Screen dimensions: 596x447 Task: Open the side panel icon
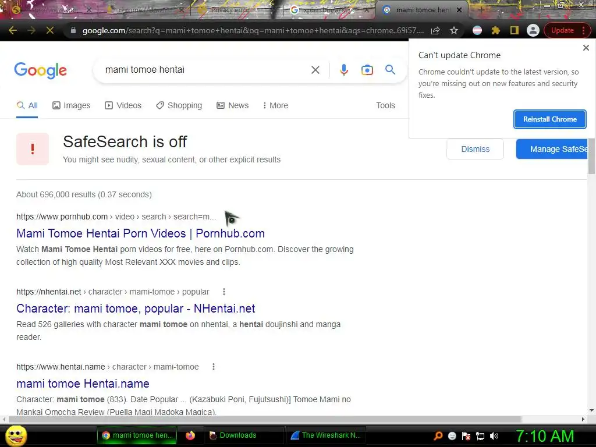(x=515, y=30)
